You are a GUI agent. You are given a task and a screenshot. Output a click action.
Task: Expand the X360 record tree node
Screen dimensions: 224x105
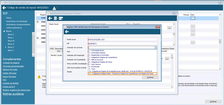pyautogui.click(x=38, y=22)
